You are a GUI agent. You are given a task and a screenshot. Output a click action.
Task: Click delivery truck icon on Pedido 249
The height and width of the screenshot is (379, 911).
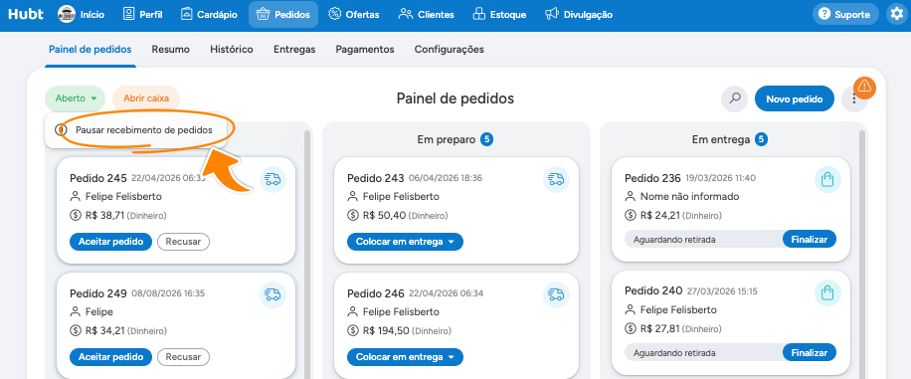(x=273, y=294)
